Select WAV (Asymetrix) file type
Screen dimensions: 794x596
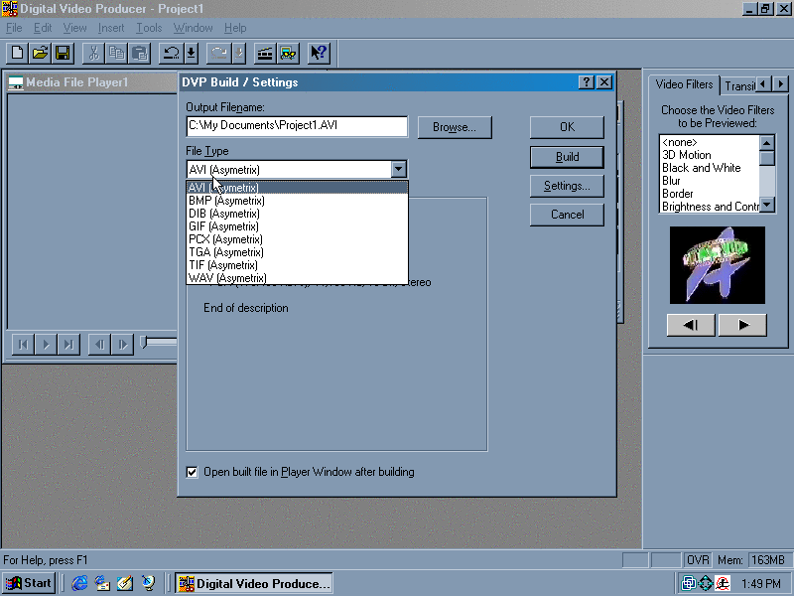pos(297,278)
